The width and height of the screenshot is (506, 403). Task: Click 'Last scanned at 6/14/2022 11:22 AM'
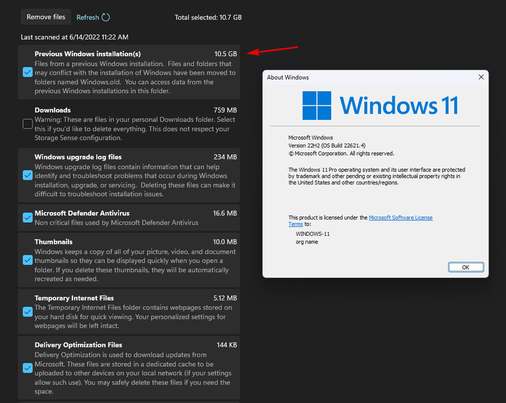(x=75, y=37)
